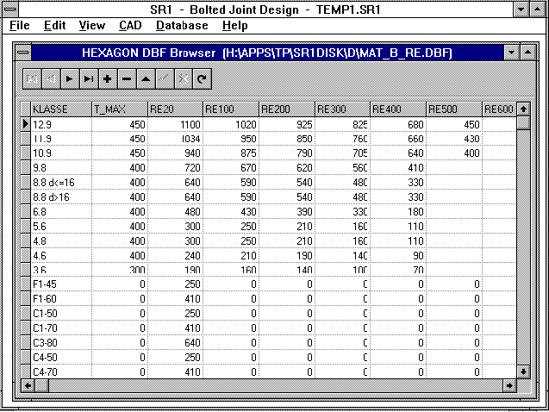Cancel edit with the X navigator button
The image size is (549, 412).
coord(183,78)
